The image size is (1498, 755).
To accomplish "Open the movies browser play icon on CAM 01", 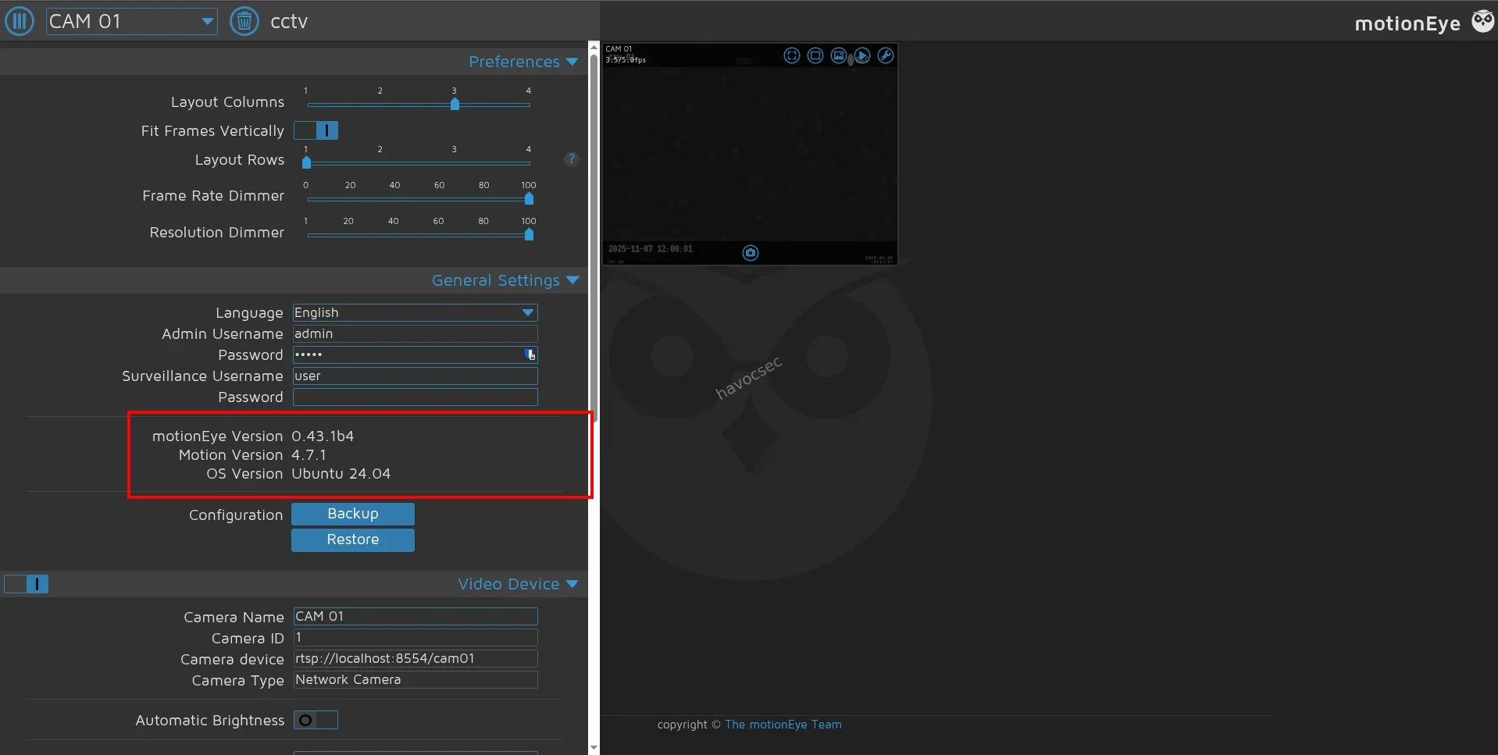I will click(x=862, y=55).
